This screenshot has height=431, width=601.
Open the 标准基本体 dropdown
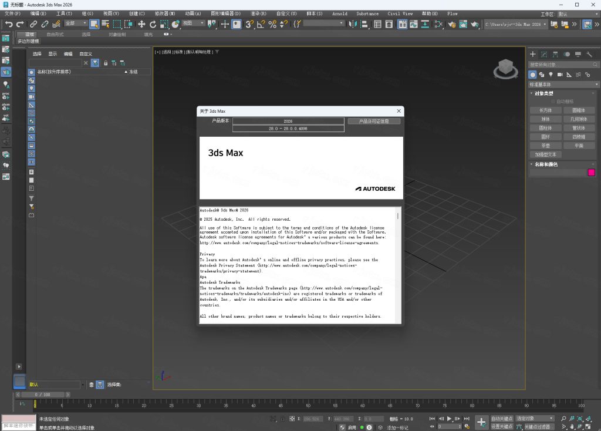click(562, 84)
